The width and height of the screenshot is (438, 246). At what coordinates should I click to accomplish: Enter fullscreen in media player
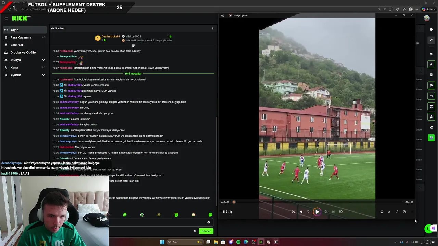point(397,212)
